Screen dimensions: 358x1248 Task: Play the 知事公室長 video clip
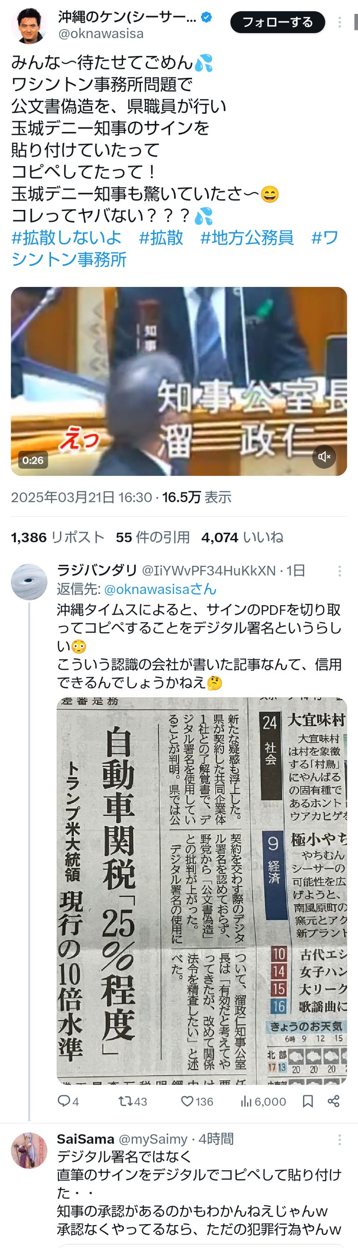pyautogui.click(x=179, y=381)
